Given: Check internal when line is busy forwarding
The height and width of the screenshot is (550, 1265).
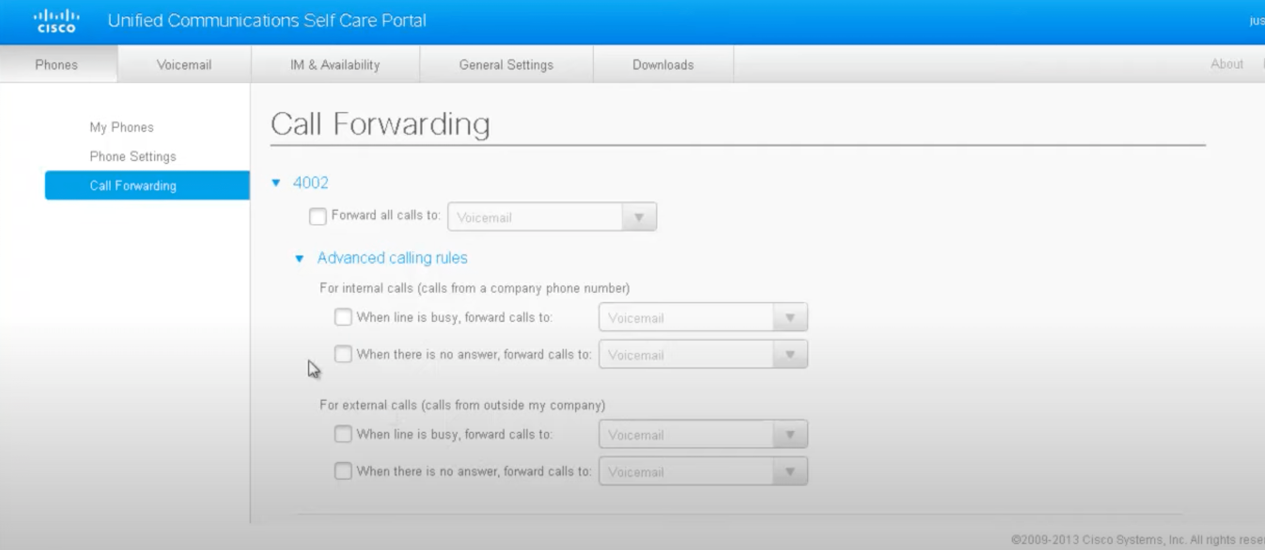Looking at the screenshot, I should pos(343,317).
